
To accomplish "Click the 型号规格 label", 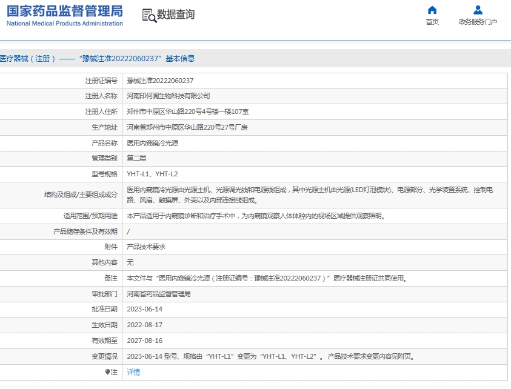I will (105, 174).
